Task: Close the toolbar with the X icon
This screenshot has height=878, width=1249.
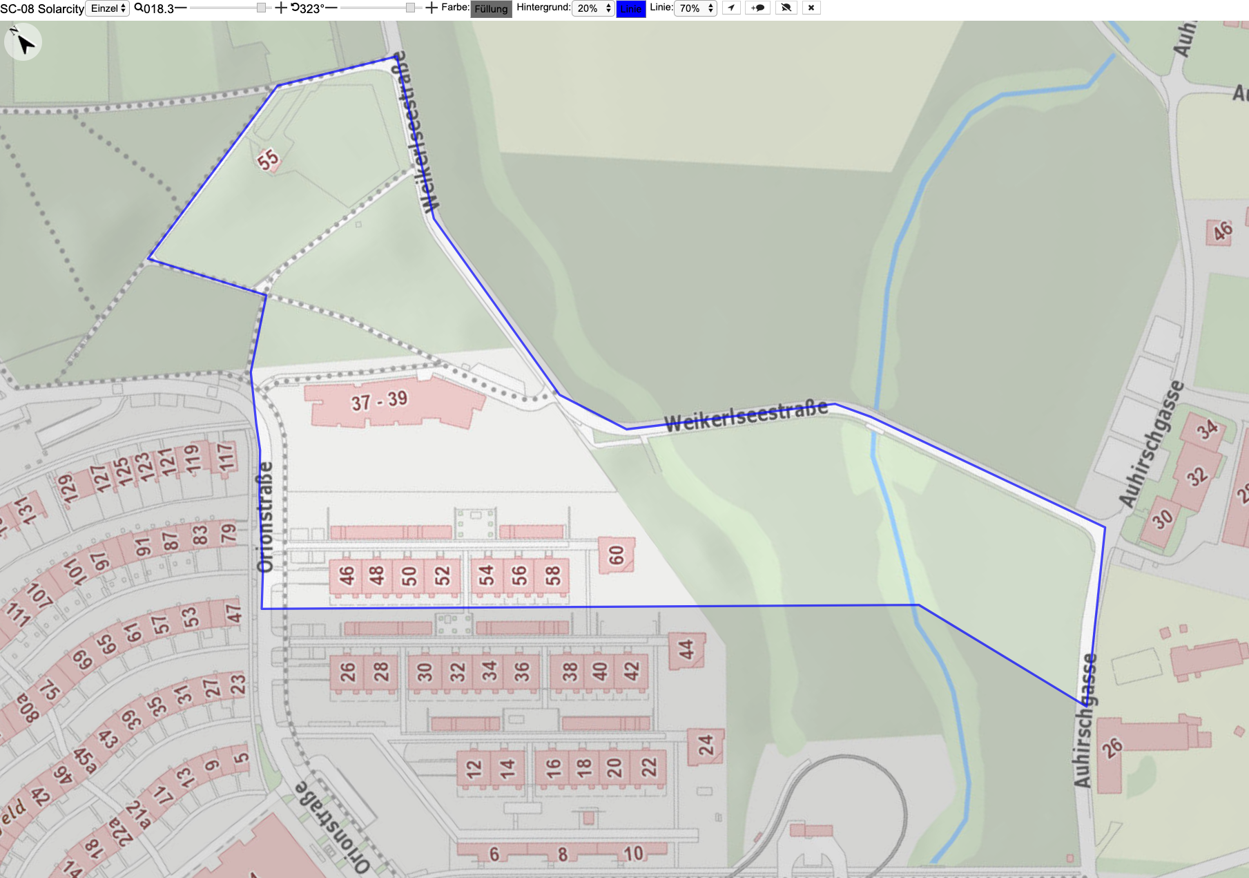Action: coord(811,8)
